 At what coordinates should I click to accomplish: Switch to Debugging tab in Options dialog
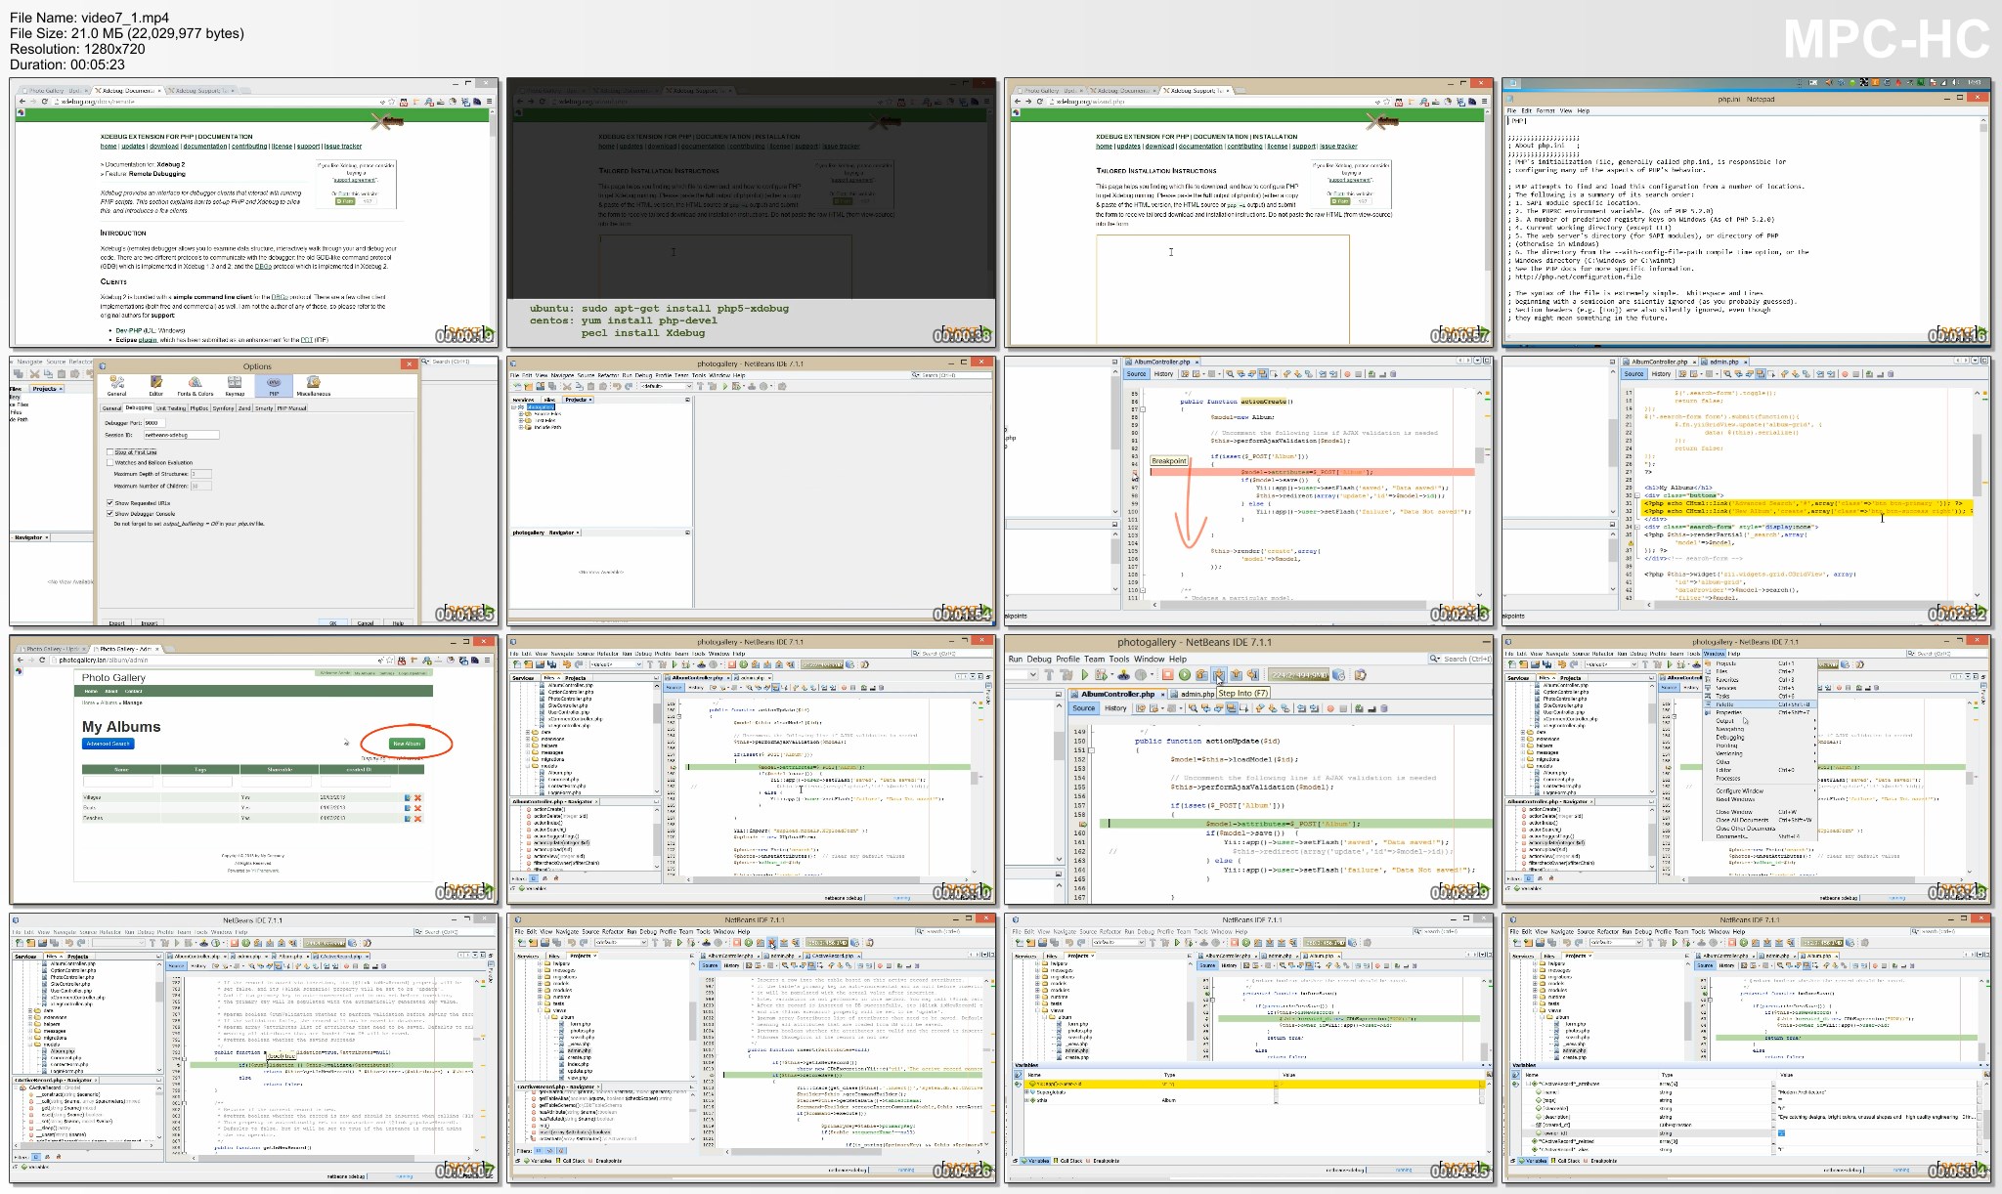click(139, 407)
